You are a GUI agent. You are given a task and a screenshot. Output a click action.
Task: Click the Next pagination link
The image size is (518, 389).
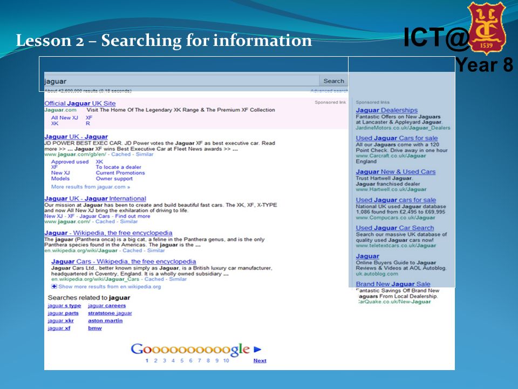pyautogui.click(x=260, y=360)
